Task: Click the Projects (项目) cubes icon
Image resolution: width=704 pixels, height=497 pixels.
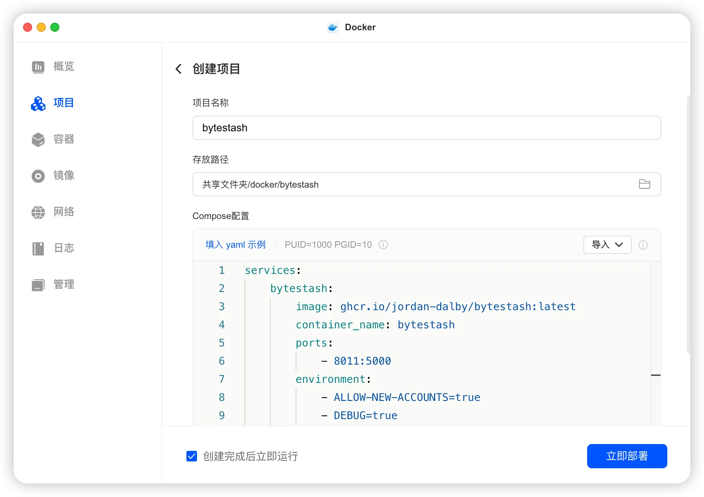Action: coord(38,103)
